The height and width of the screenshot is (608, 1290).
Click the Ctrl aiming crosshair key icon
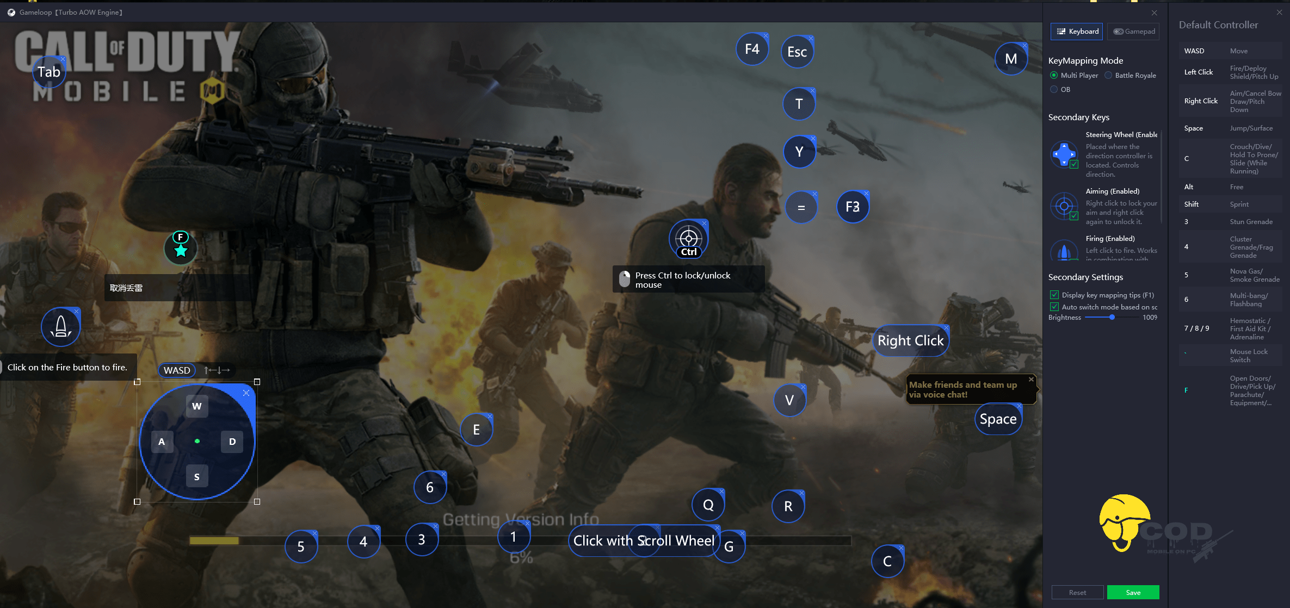tap(688, 239)
